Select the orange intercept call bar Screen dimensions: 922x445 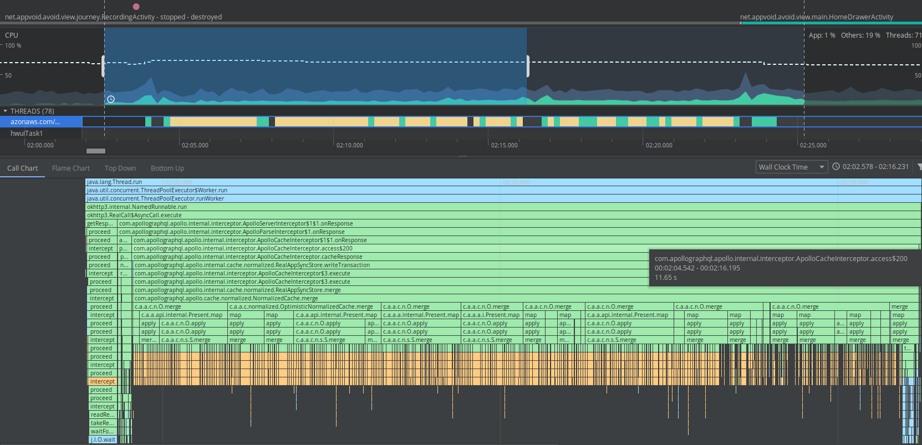click(103, 381)
